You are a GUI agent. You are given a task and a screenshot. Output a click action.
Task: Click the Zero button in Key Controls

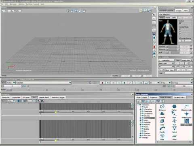pyautogui.click(x=178, y=67)
